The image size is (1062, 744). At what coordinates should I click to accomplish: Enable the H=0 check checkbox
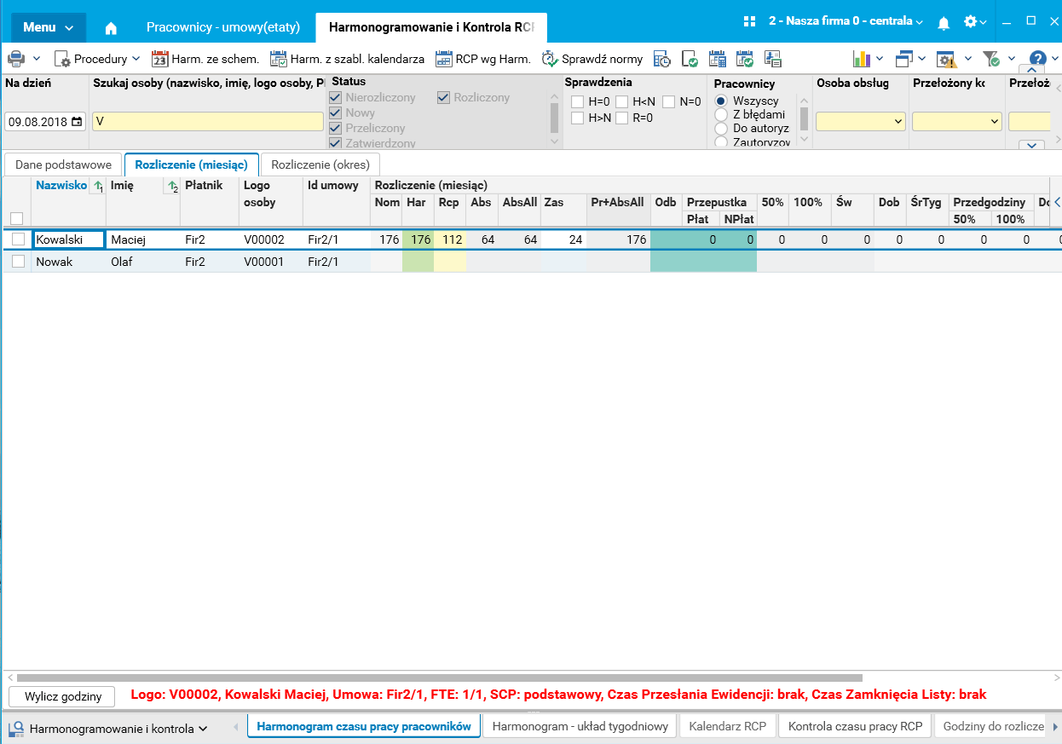pos(577,101)
